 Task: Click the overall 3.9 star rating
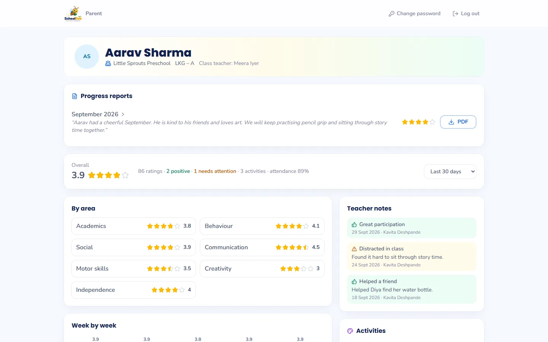click(108, 175)
